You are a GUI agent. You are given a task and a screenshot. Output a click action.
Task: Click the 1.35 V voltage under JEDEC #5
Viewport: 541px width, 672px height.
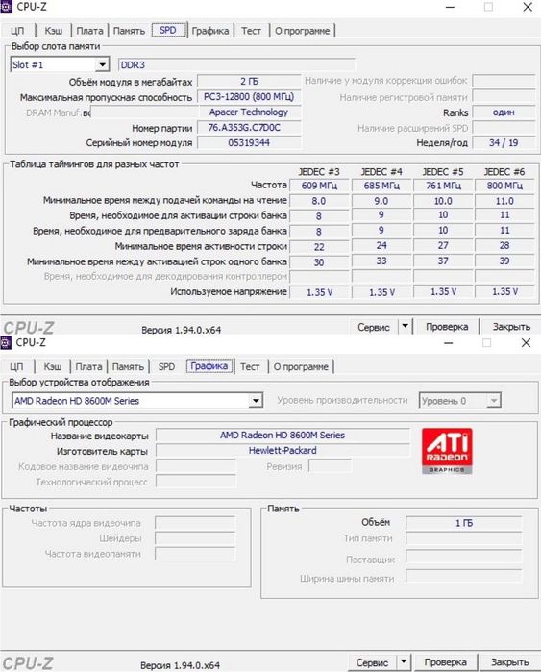click(x=443, y=292)
